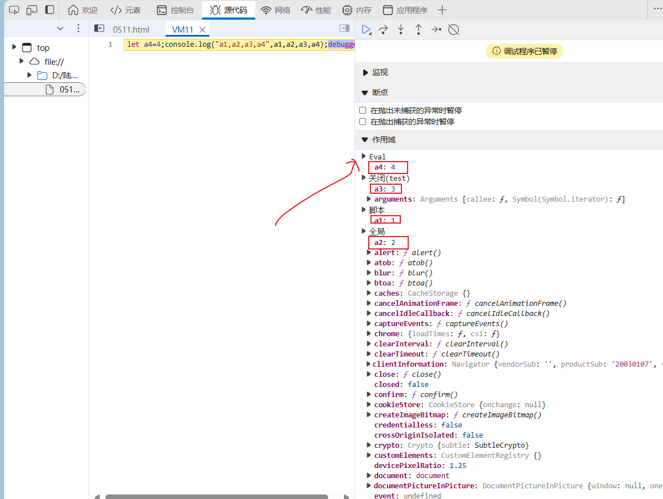Open the 网络 network tab
Viewport: 663px width, 499px height.
[275, 10]
